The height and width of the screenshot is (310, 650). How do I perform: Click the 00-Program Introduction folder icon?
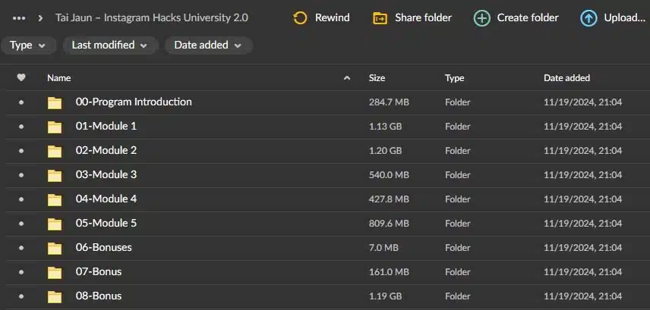click(55, 102)
